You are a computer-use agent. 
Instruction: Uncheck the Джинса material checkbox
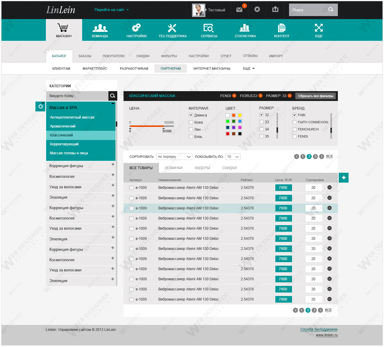click(191, 115)
